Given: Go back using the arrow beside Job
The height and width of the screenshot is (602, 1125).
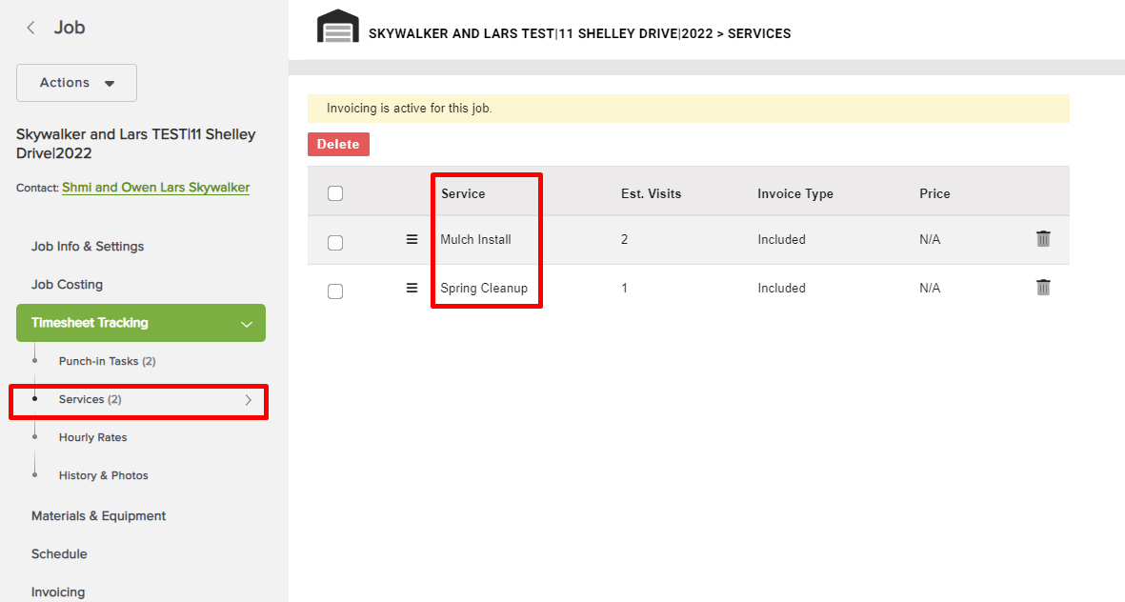Looking at the screenshot, I should tap(30, 28).
